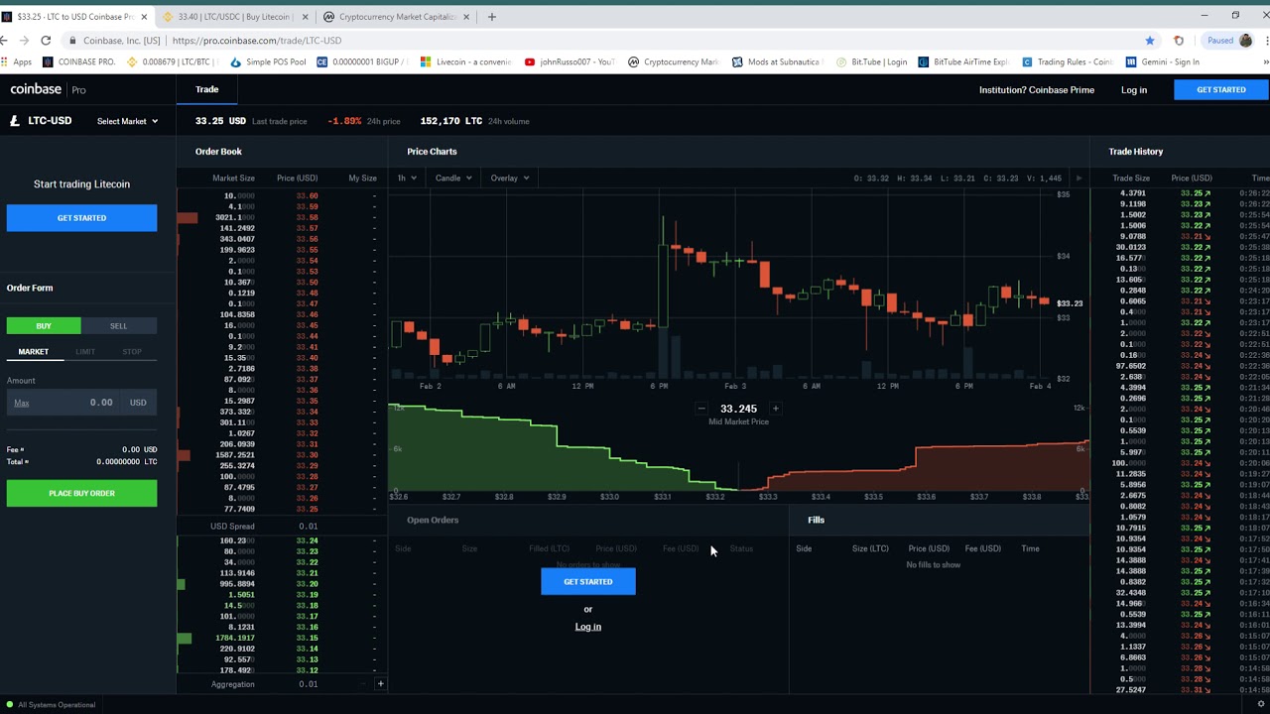The height and width of the screenshot is (714, 1270).
Task: Click Log in in the top header
Action: click(1134, 90)
